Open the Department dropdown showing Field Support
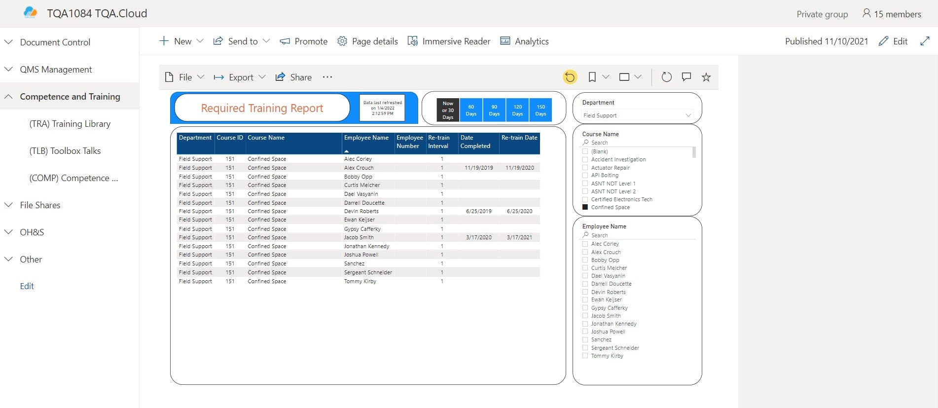 pos(637,115)
